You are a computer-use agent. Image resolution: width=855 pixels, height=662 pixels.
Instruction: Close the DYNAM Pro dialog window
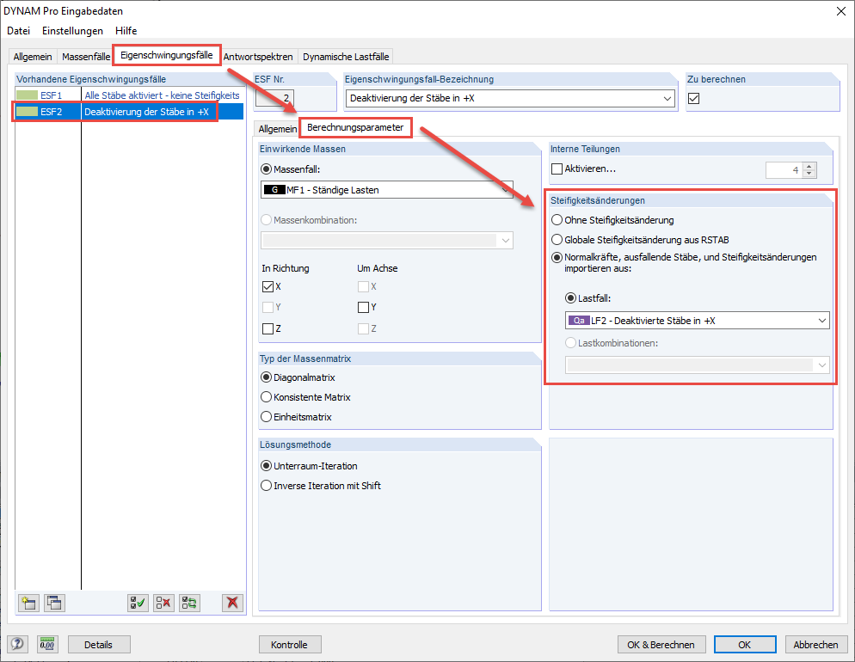[841, 11]
